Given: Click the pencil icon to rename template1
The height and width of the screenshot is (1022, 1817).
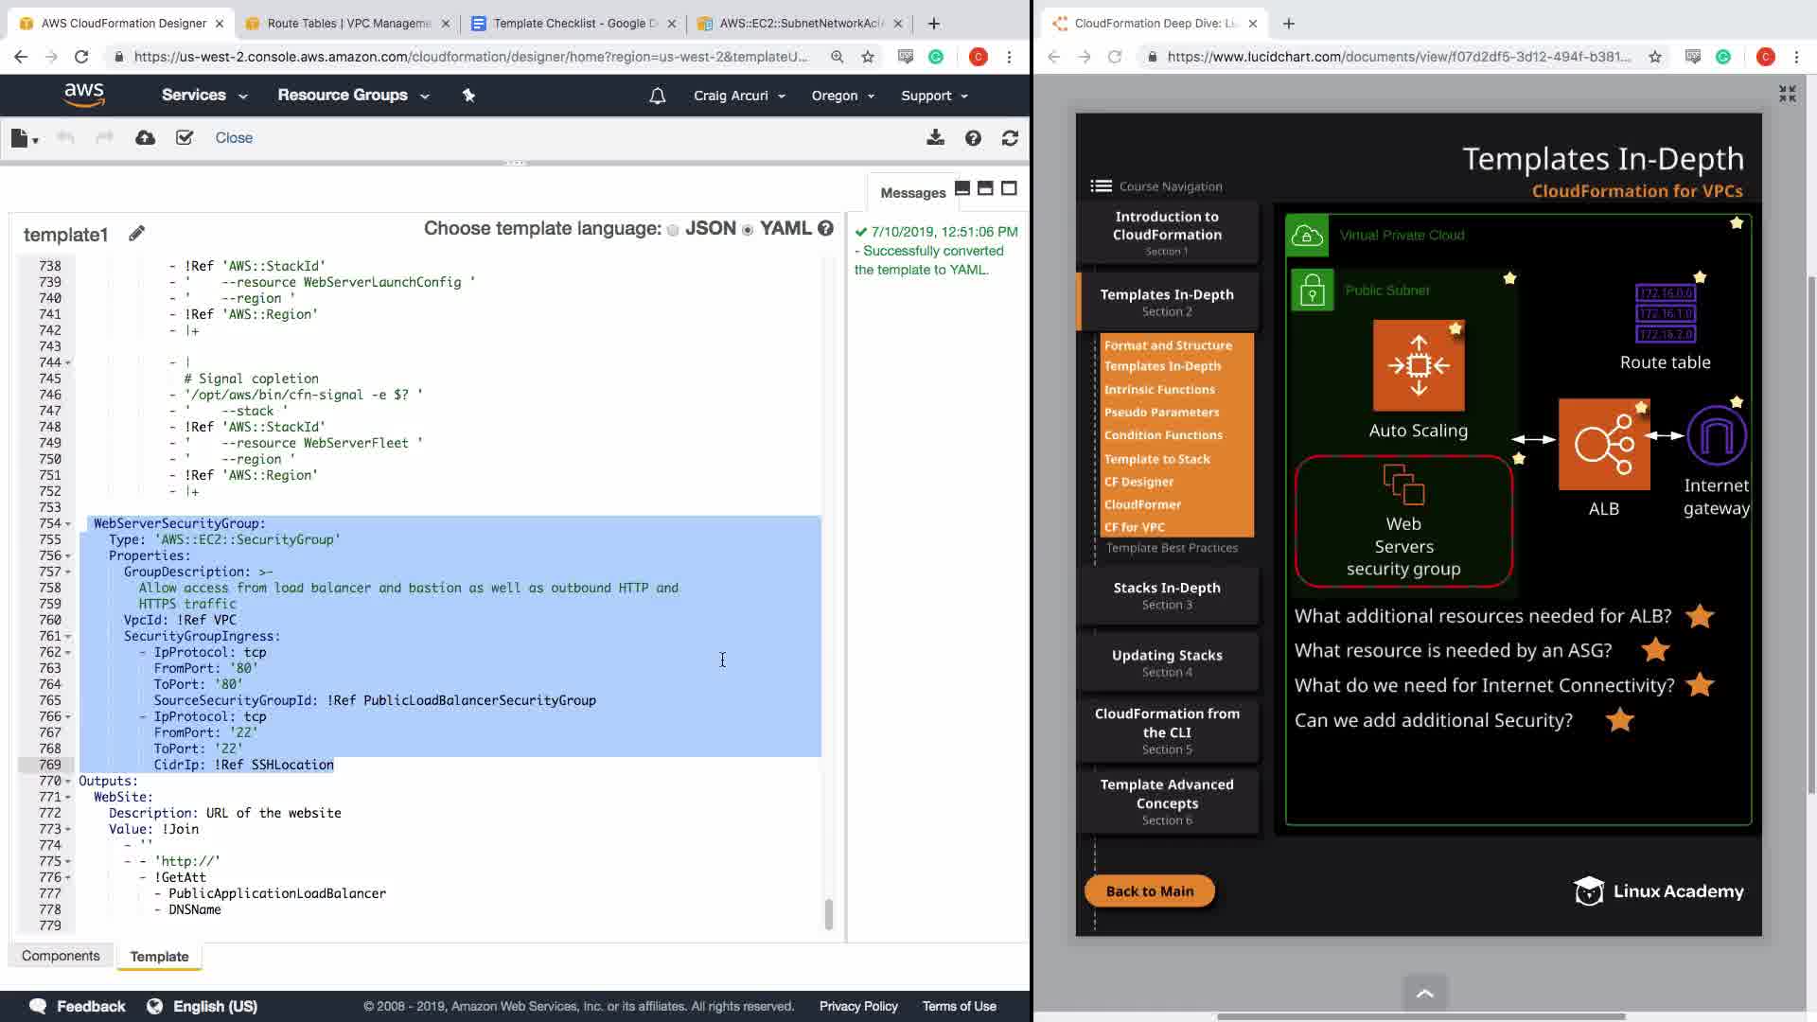Looking at the screenshot, I should [137, 233].
